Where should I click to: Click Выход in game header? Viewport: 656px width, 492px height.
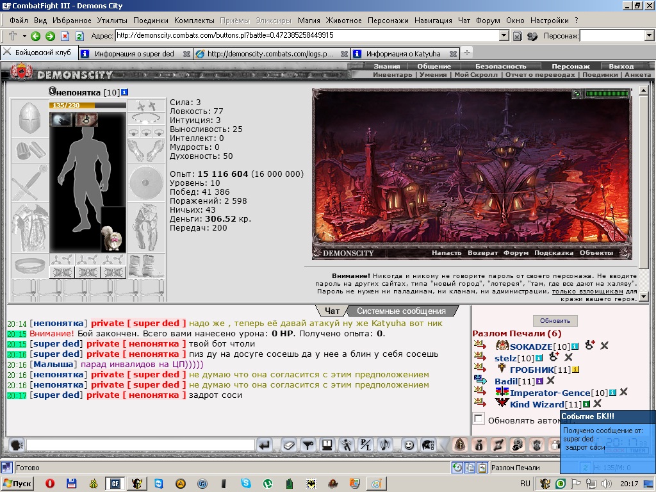(x=621, y=66)
